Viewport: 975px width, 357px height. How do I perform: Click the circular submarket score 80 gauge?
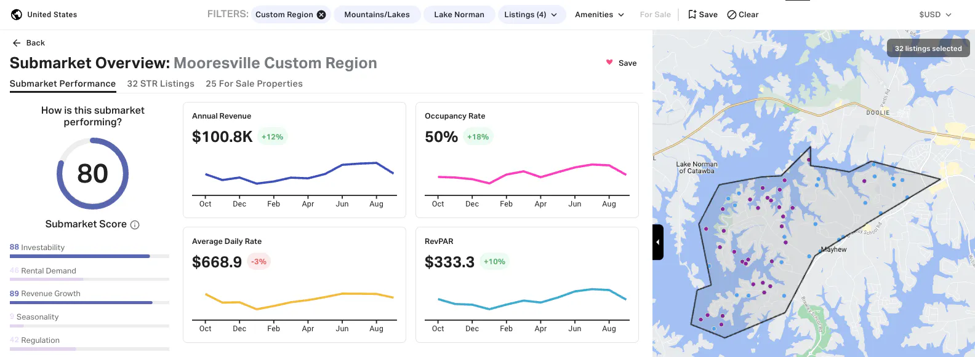click(x=93, y=174)
